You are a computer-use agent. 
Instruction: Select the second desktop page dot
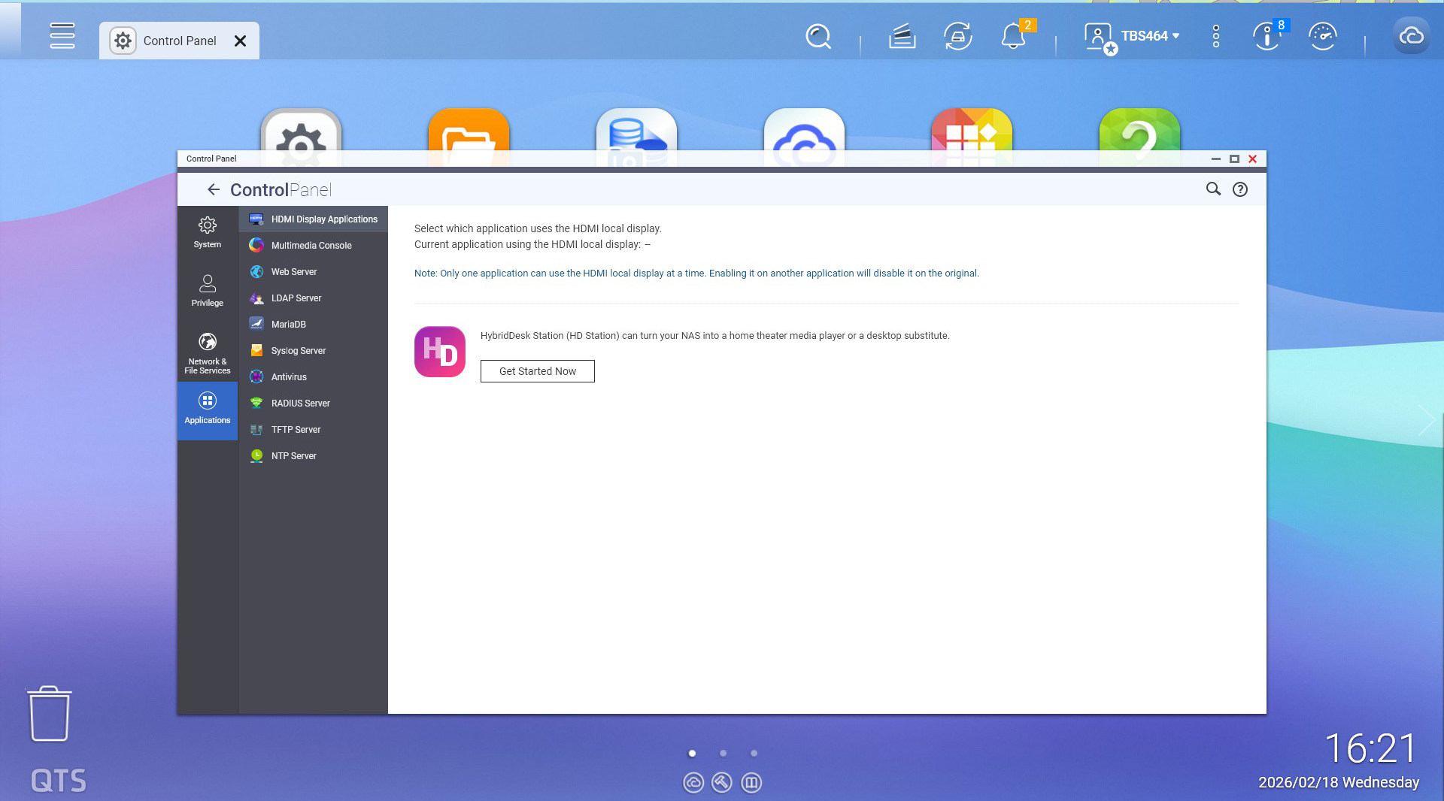[x=723, y=753]
